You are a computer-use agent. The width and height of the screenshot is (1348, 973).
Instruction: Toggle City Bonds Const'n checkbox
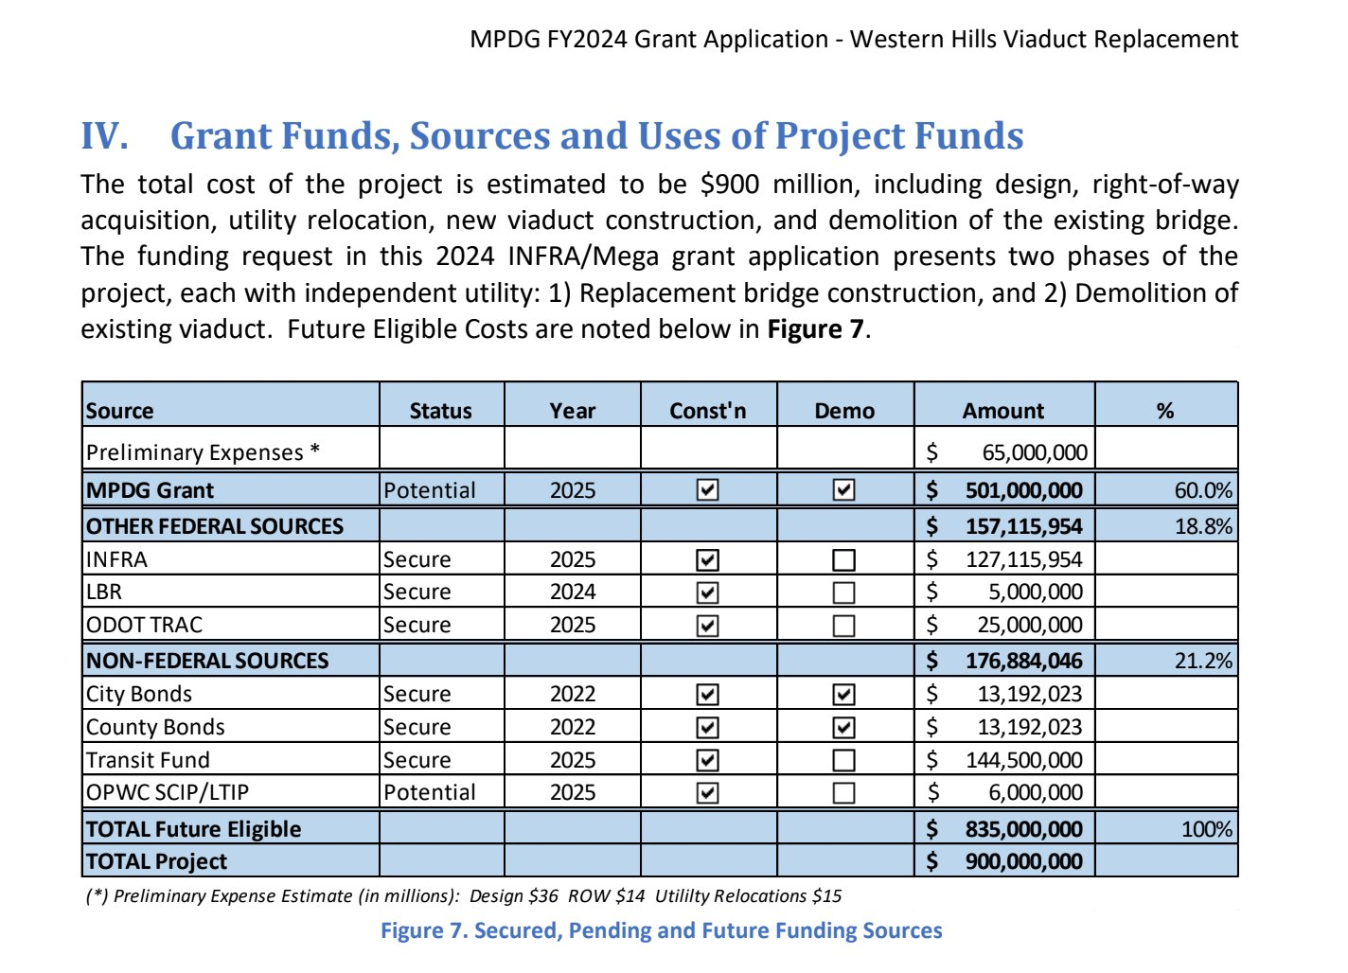[x=707, y=695]
